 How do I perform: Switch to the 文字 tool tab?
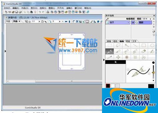click(x=134, y=41)
